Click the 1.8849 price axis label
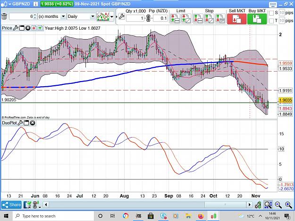 [286, 114]
